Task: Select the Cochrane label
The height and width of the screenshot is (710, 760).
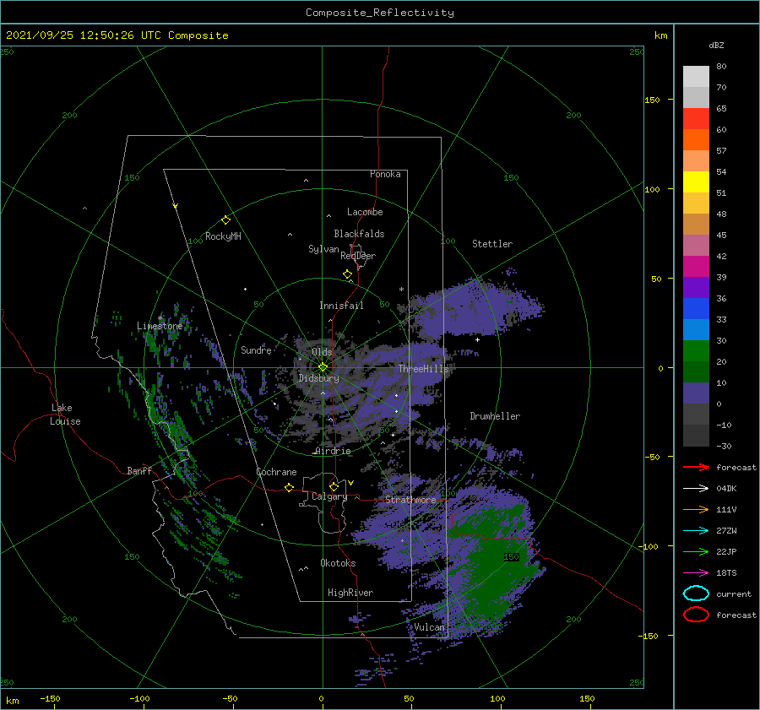Action: click(276, 472)
